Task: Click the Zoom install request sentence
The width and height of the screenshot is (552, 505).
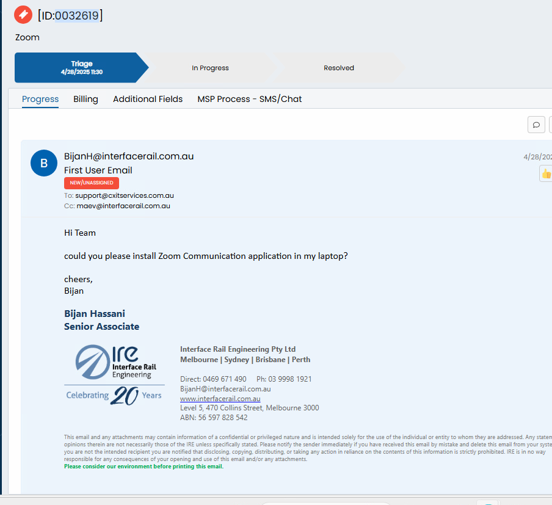Action: point(206,256)
